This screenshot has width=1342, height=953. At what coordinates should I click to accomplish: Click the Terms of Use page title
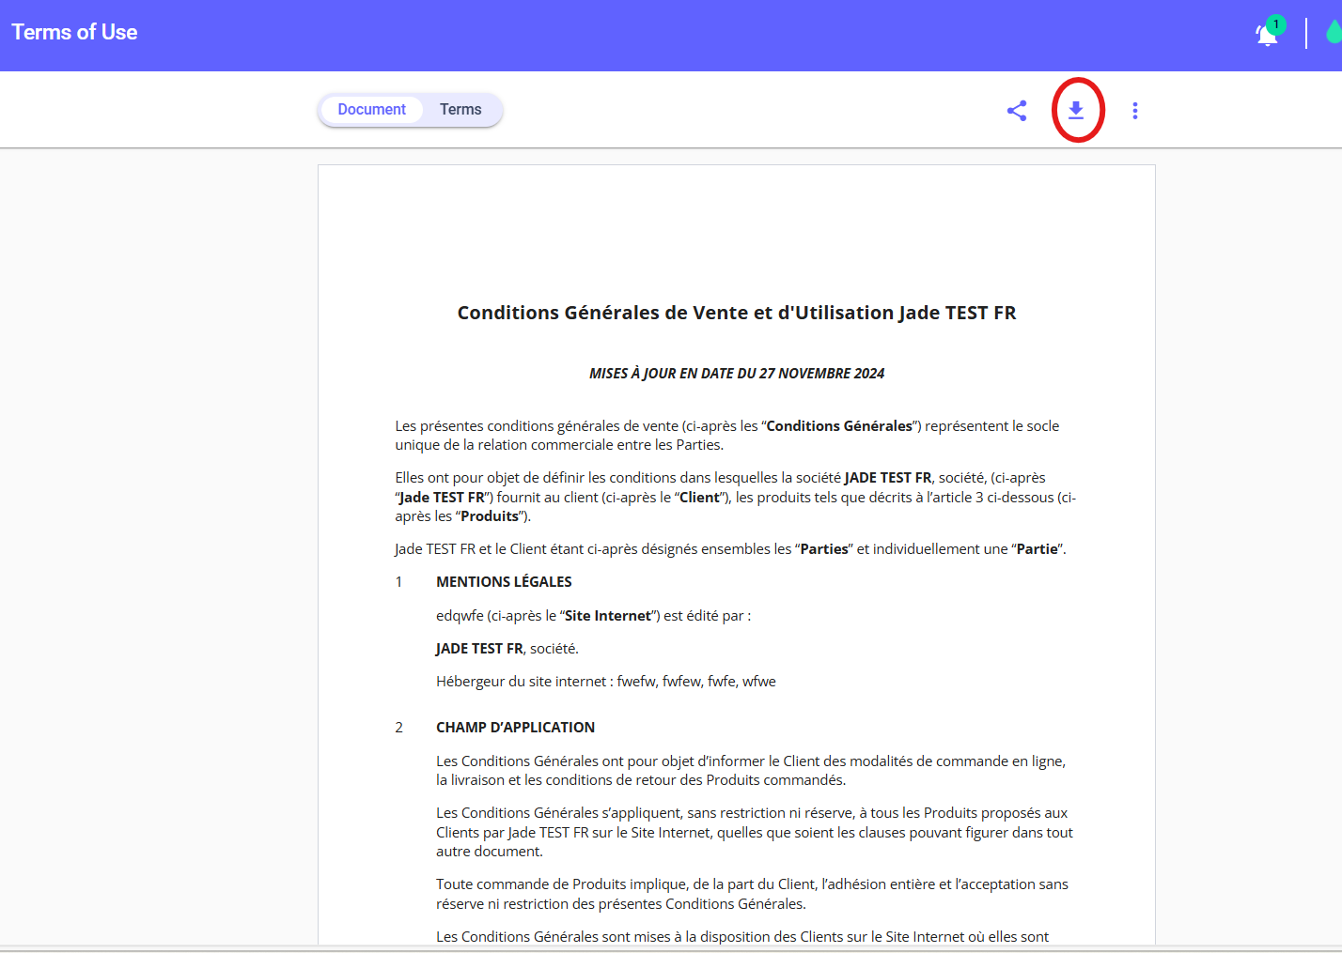(74, 32)
